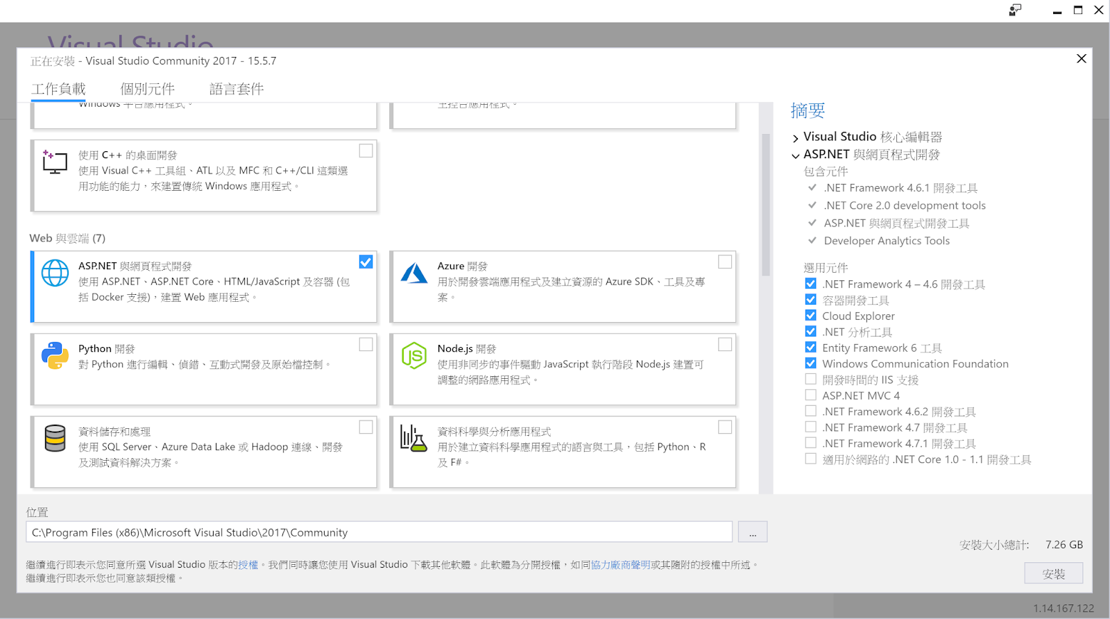
Task: Click the version number 1.14.167.122
Action: (1064, 609)
